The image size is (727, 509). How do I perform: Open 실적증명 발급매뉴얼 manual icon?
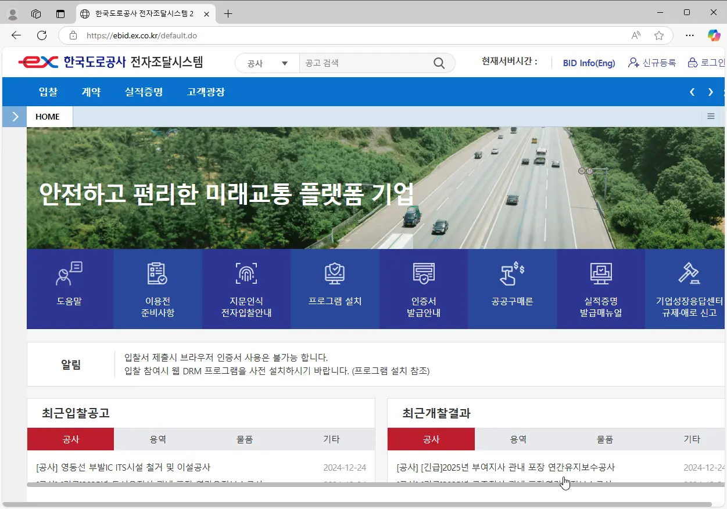[600, 289]
